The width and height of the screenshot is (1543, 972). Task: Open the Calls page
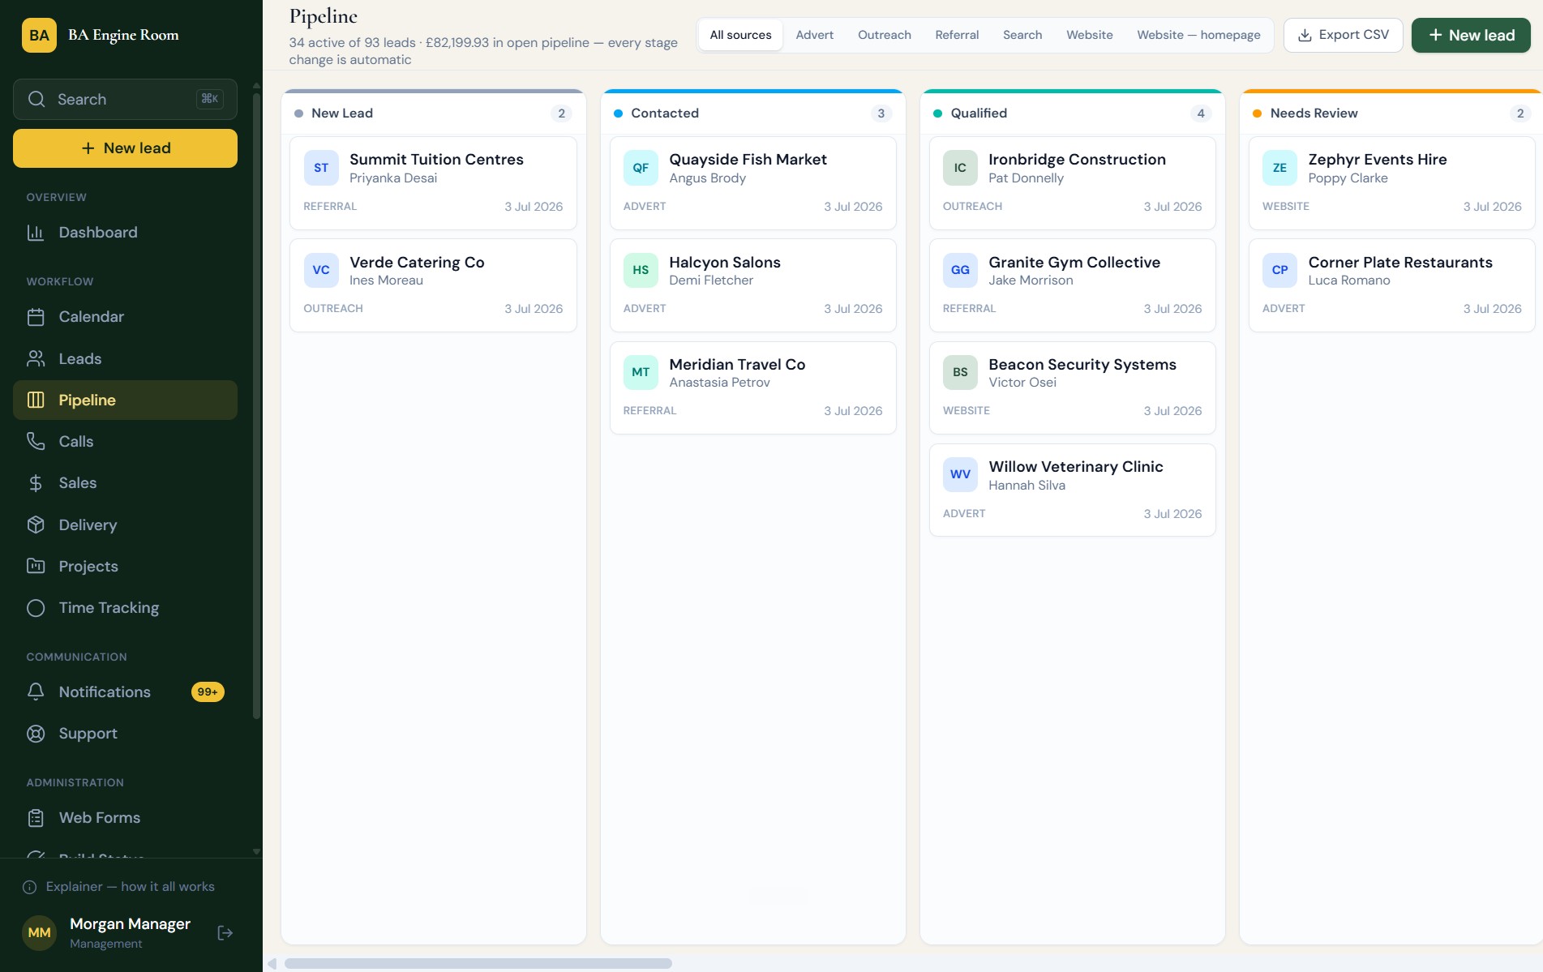[x=125, y=441]
